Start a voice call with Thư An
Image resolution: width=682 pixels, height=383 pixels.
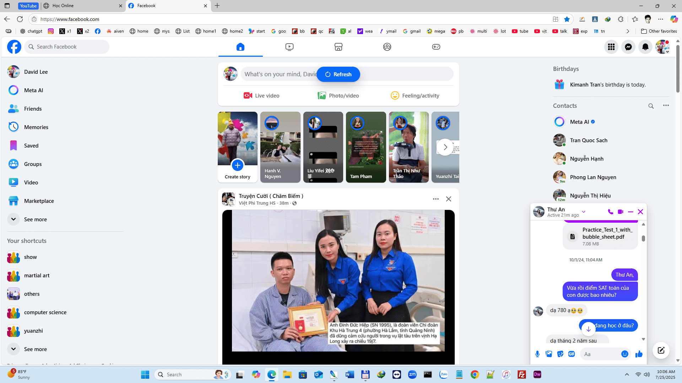click(610, 212)
